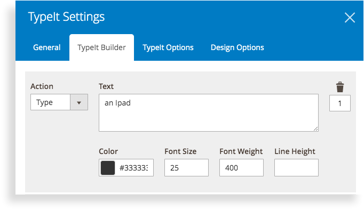Click the Font Size label
The image size is (364, 210).
(x=180, y=151)
